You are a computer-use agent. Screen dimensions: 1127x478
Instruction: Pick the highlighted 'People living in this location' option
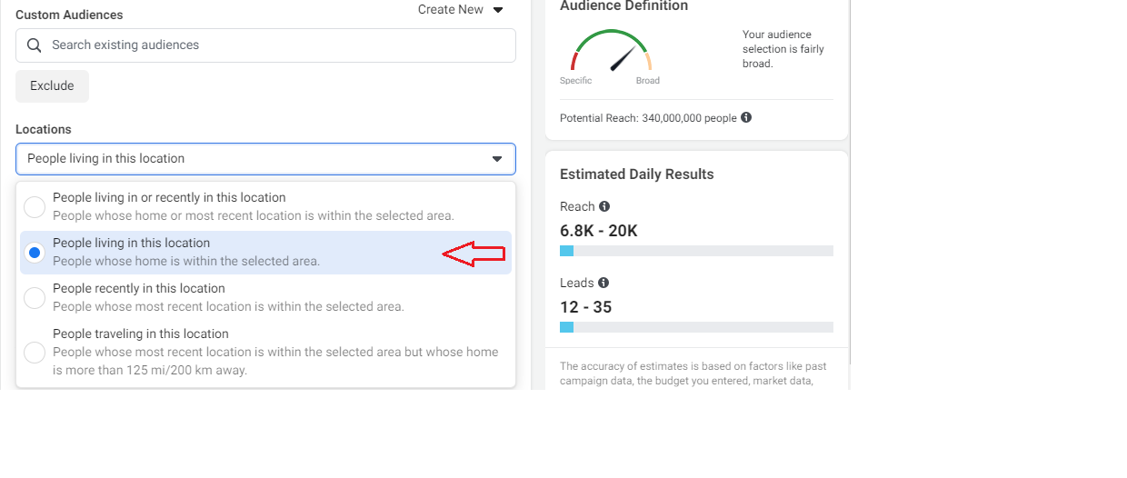click(x=131, y=244)
